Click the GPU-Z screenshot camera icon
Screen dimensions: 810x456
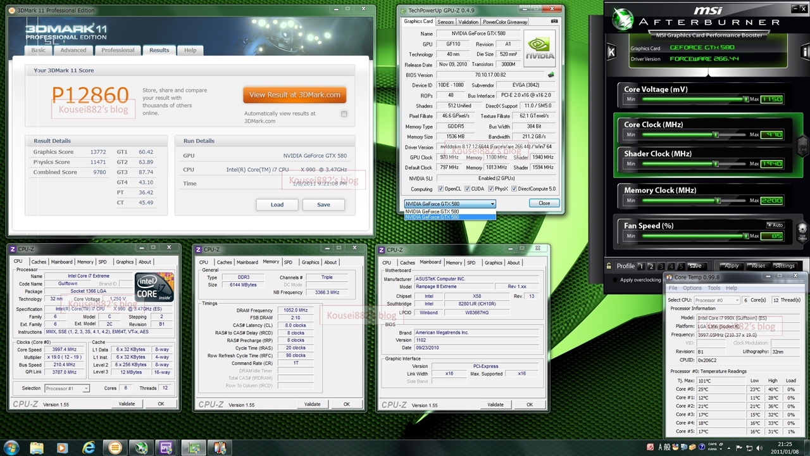[554, 22]
